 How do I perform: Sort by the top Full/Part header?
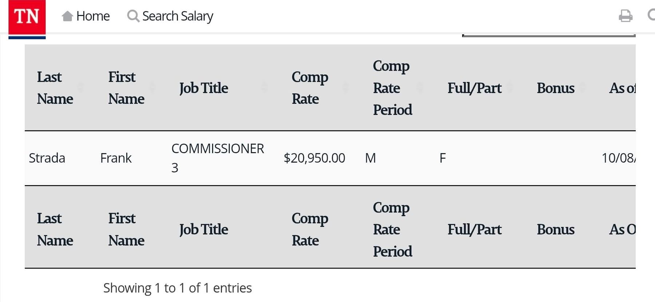(474, 88)
